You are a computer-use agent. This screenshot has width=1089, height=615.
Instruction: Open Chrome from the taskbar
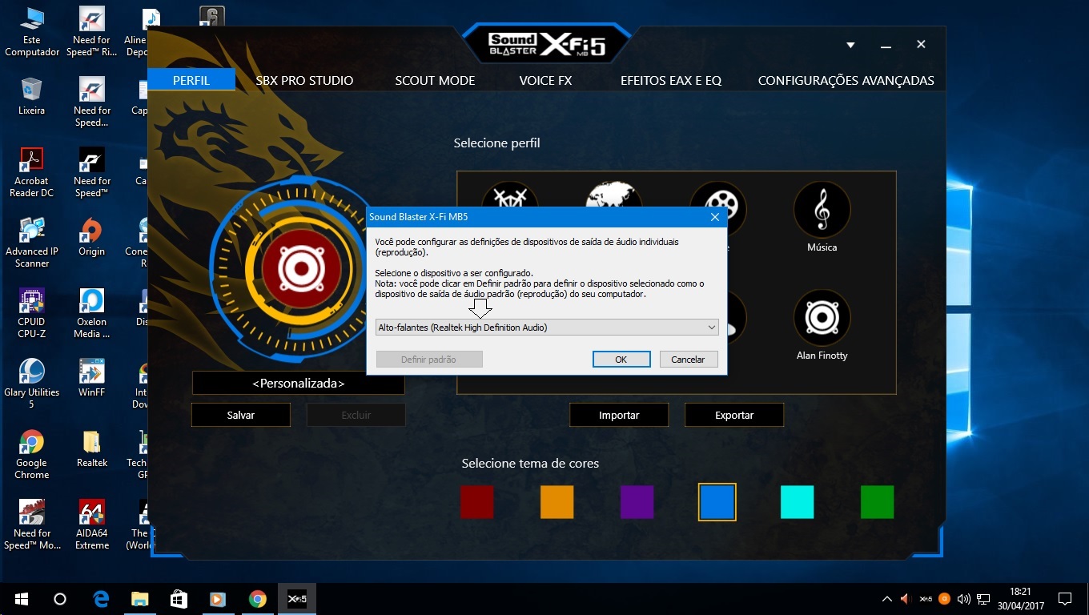point(257,599)
